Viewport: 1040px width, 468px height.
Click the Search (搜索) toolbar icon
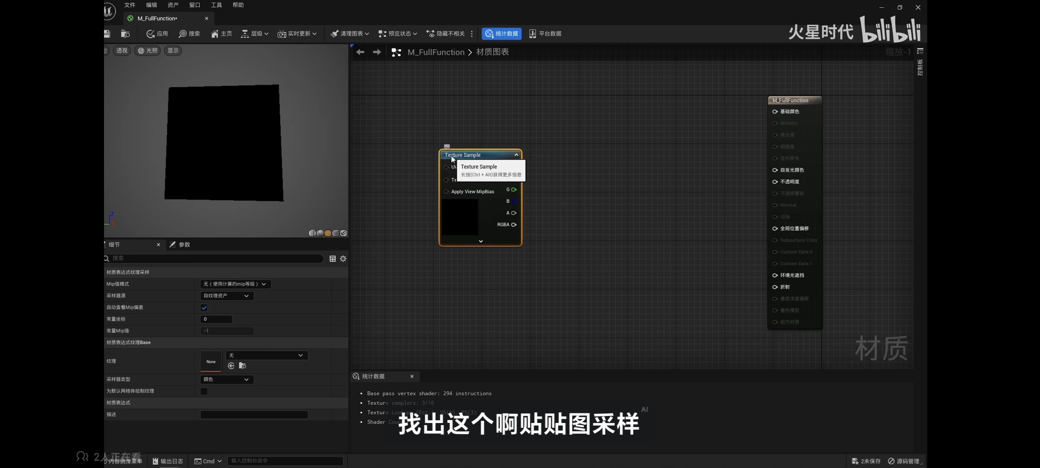(x=182, y=34)
